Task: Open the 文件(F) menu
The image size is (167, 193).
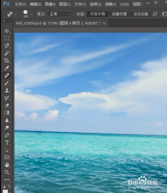Action: [20, 4]
